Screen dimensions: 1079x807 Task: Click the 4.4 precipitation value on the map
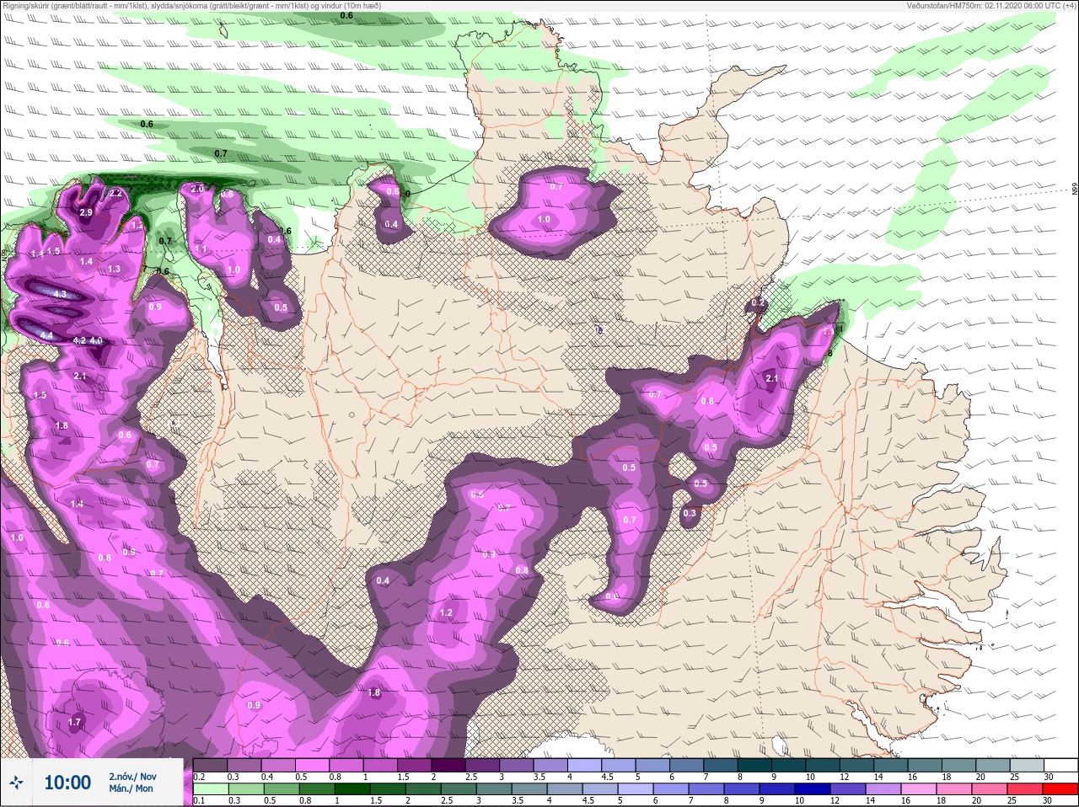pyautogui.click(x=47, y=335)
